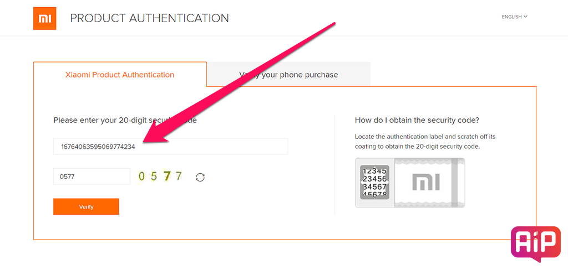The image size is (568, 270).
Task: Click the grey Mi logo on the label illustration
Action: [x=424, y=183]
